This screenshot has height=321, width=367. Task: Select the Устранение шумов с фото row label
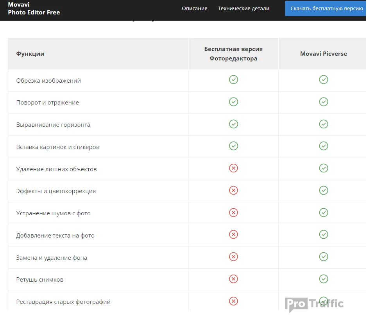[x=54, y=213]
